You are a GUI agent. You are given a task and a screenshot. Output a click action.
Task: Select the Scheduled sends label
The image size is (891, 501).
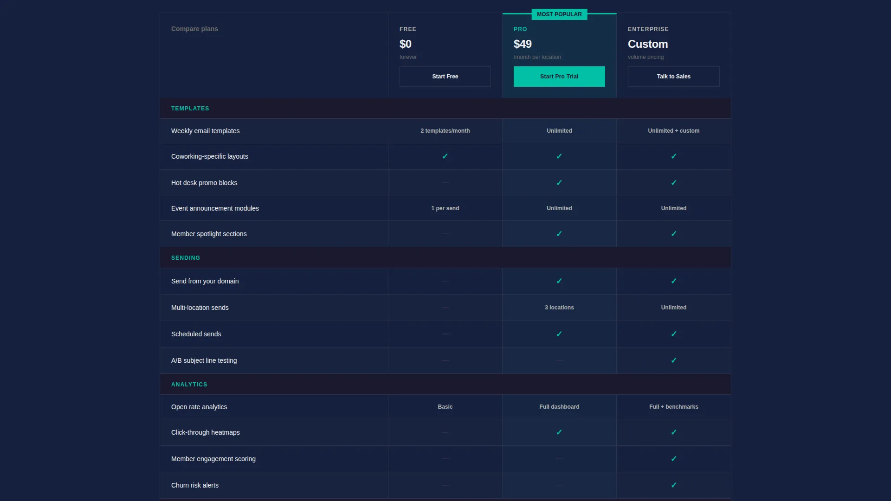(196, 334)
